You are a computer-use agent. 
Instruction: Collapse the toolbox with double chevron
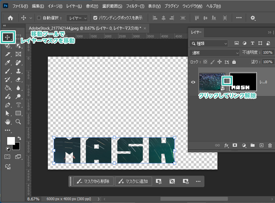click(x=4, y=25)
